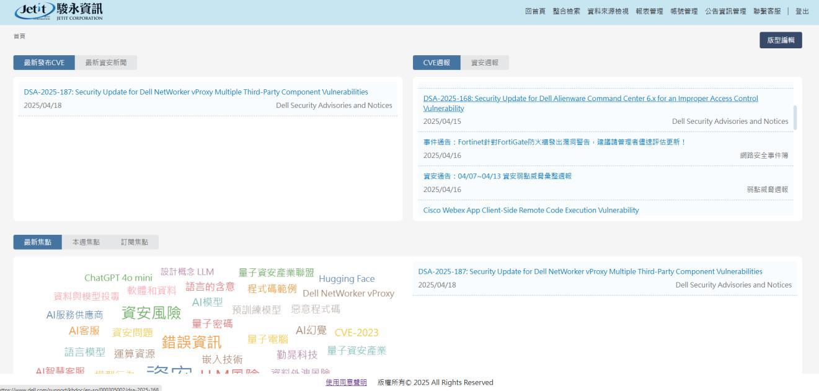Select CVE-2023 in the word cloud

356,333
